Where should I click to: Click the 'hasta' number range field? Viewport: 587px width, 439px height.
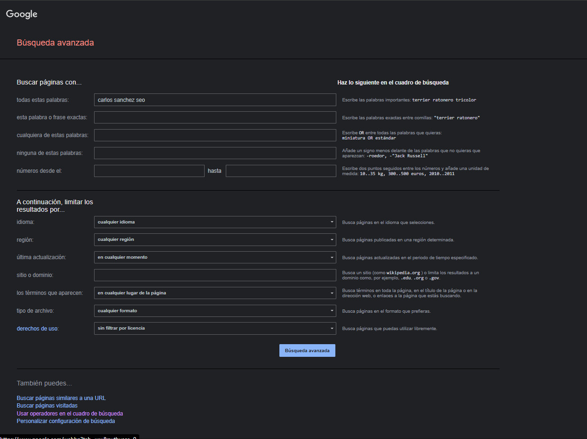point(281,171)
